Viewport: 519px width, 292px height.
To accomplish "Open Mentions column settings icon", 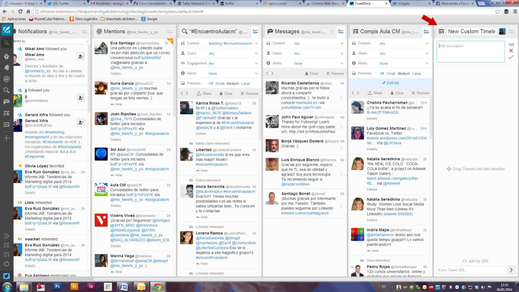I will coord(169,32).
